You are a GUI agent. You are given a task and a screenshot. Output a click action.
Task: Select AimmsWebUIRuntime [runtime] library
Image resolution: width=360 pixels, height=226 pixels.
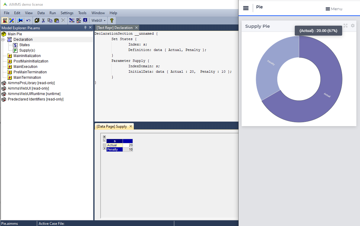(x=34, y=94)
